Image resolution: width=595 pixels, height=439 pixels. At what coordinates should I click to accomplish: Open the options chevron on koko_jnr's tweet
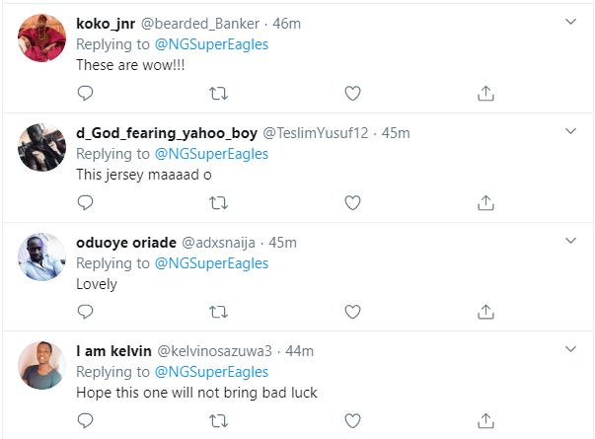[570, 22]
